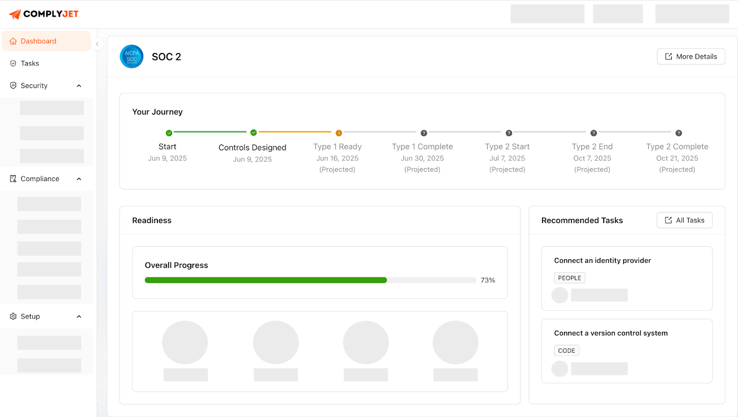Select Dashboard in the sidebar
Viewport: 738px width, 417px height.
pyautogui.click(x=38, y=41)
